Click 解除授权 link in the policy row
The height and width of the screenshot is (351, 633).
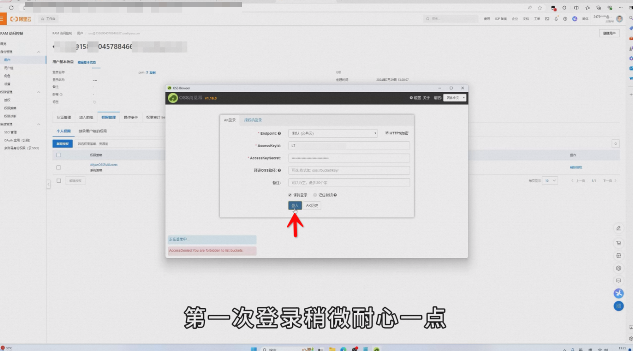point(576,168)
